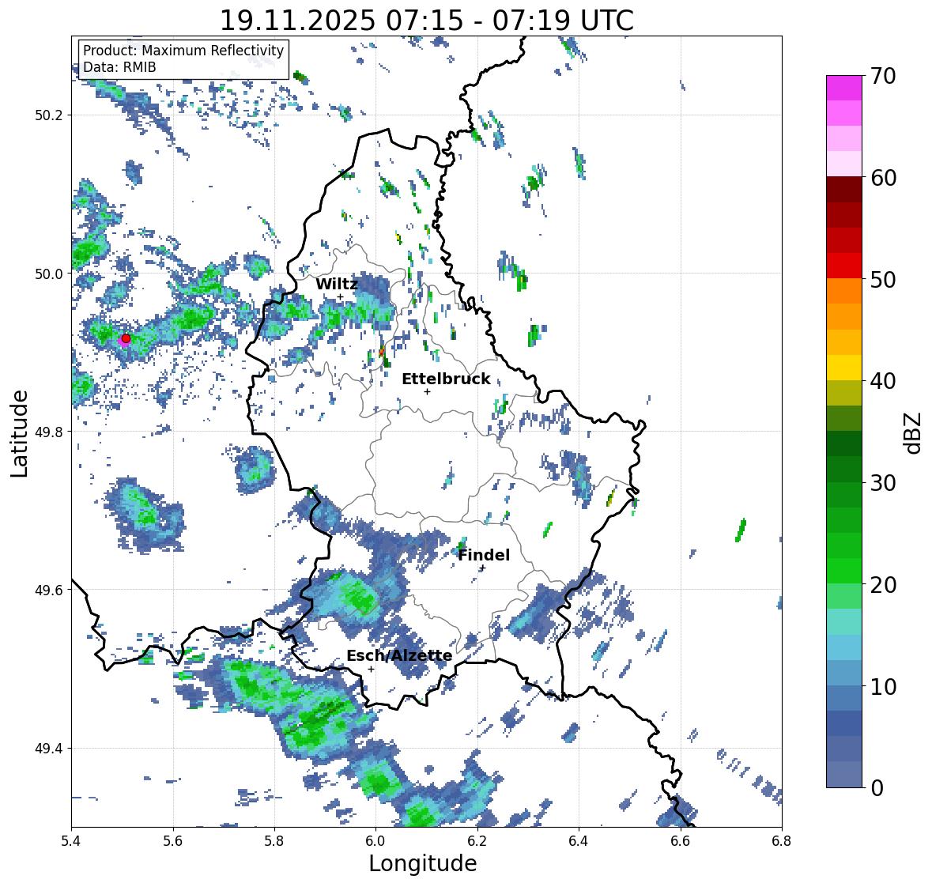Click the longitude tick label 6.6

[681, 840]
